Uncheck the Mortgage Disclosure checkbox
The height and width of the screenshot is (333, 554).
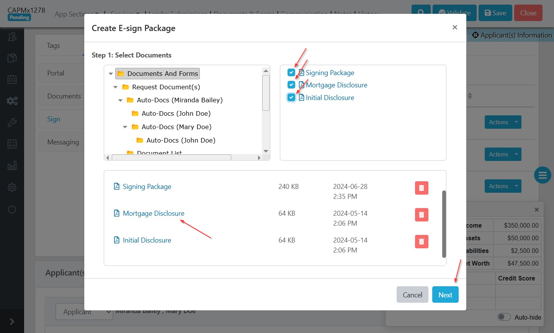pyautogui.click(x=291, y=85)
